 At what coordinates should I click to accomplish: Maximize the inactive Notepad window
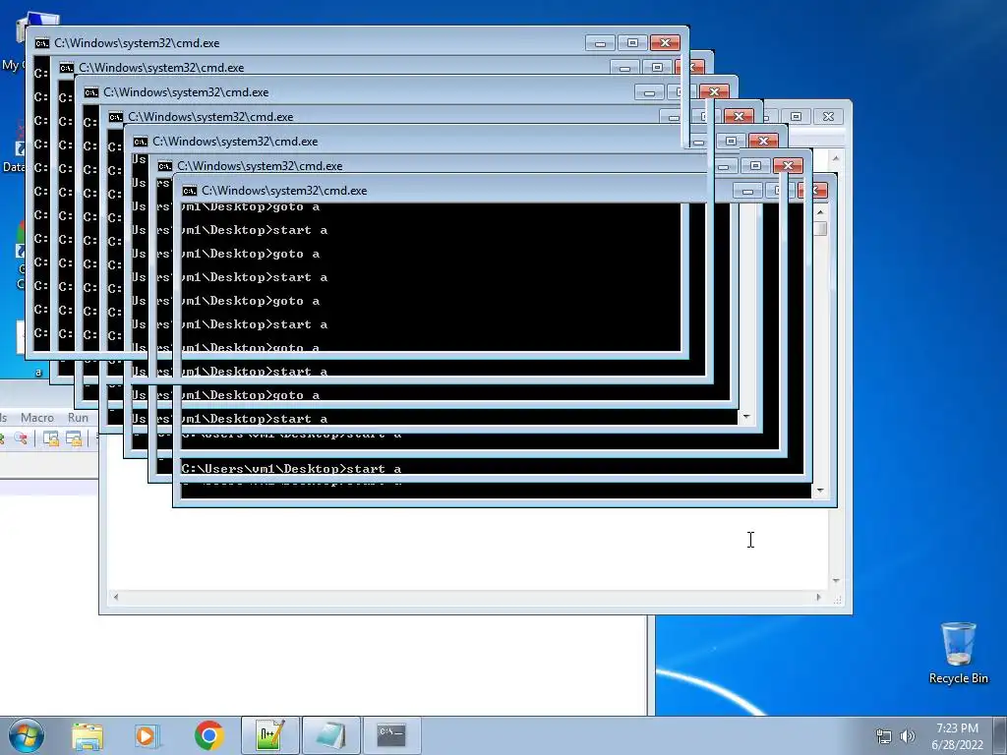coord(796,116)
